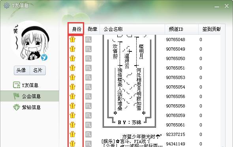The image size is (233, 147).
Task: Select channel ID 90765051
Action: (x=175, y=68)
